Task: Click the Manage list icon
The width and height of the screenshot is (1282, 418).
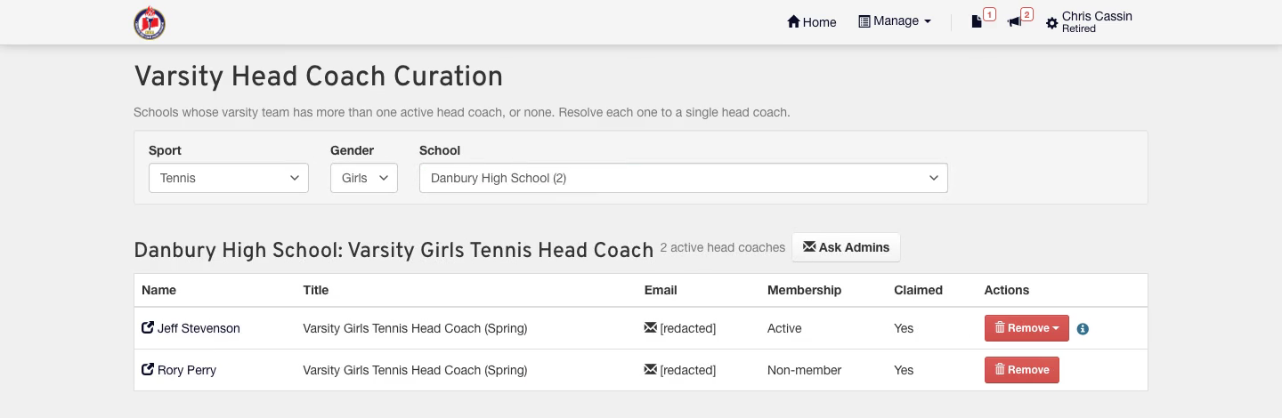Action: 864,21
